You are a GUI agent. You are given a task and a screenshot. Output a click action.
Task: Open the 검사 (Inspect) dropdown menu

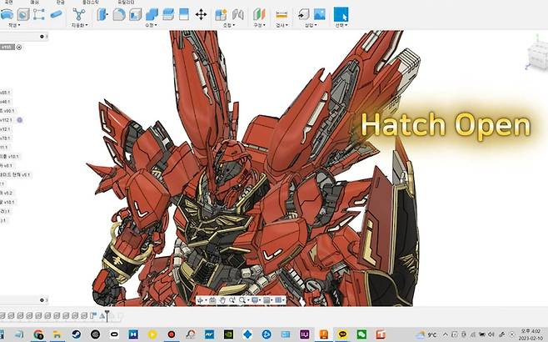click(x=281, y=25)
